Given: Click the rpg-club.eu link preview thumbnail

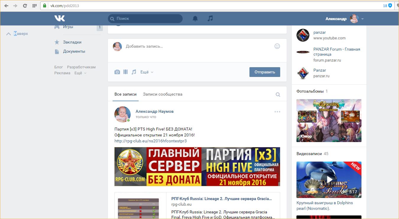Looking at the screenshot, I should [140, 206].
